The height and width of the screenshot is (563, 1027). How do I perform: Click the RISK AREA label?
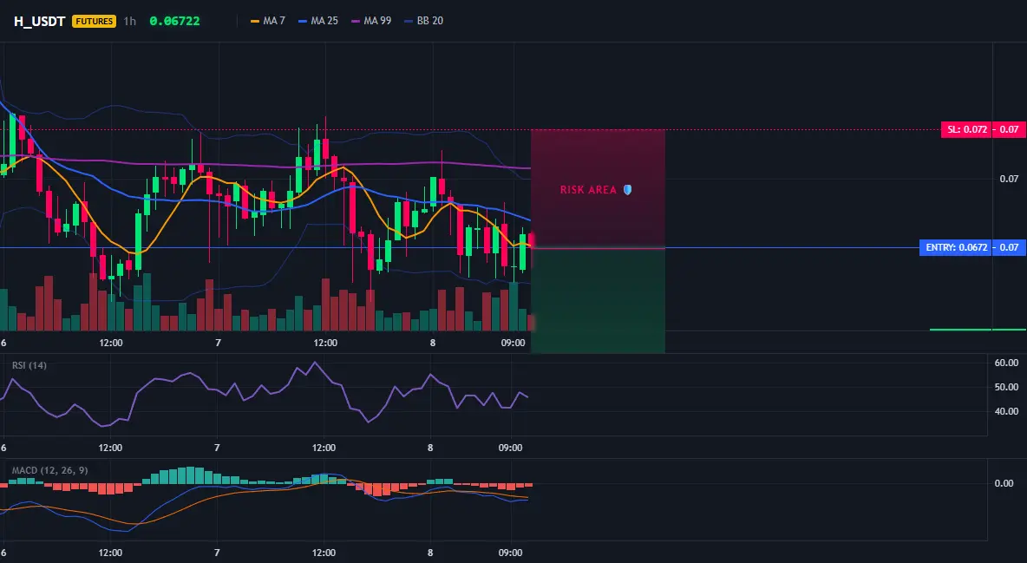point(588,190)
